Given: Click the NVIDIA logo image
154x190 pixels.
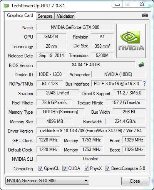Looking at the screenshot, I should coord(131,41).
